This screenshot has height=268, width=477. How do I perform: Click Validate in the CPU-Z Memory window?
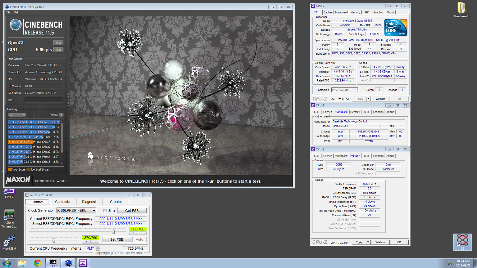(x=380, y=242)
